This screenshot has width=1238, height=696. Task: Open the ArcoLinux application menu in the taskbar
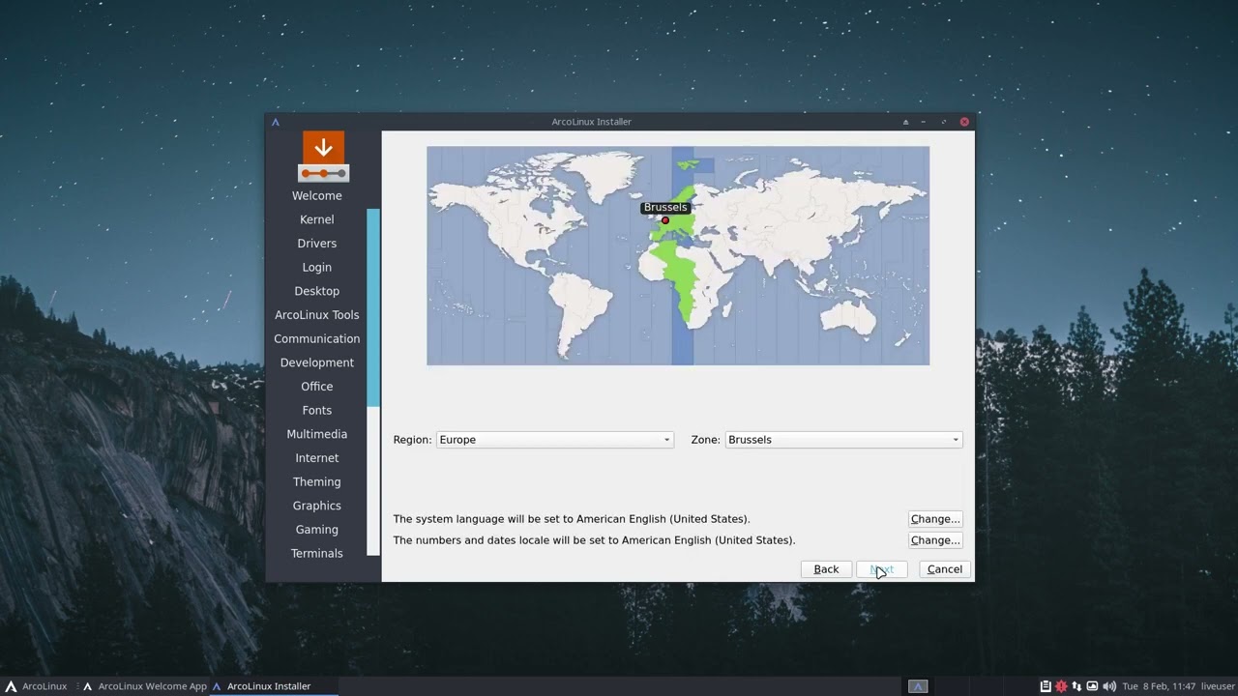[x=36, y=686]
